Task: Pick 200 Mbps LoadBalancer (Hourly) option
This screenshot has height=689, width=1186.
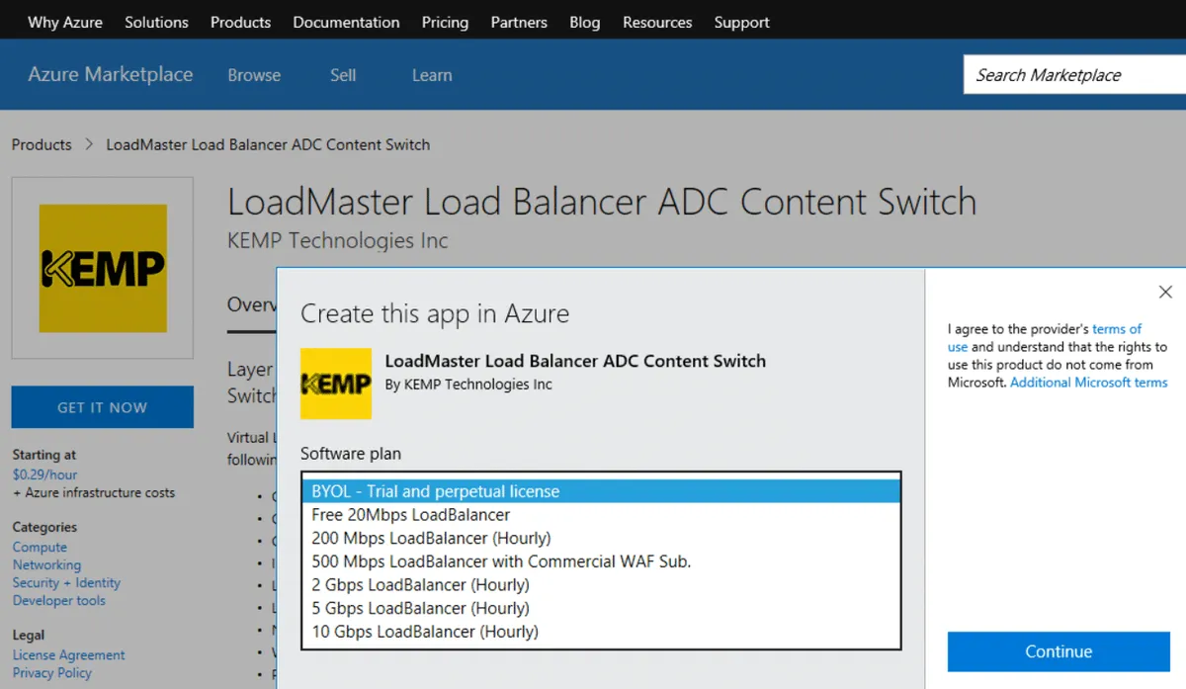Action: (x=431, y=538)
